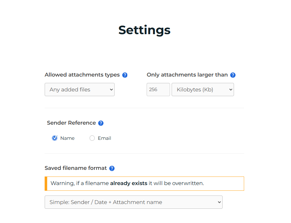The width and height of the screenshot is (291, 223).
Task: Click the Settings page heading
Action: pos(144,30)
